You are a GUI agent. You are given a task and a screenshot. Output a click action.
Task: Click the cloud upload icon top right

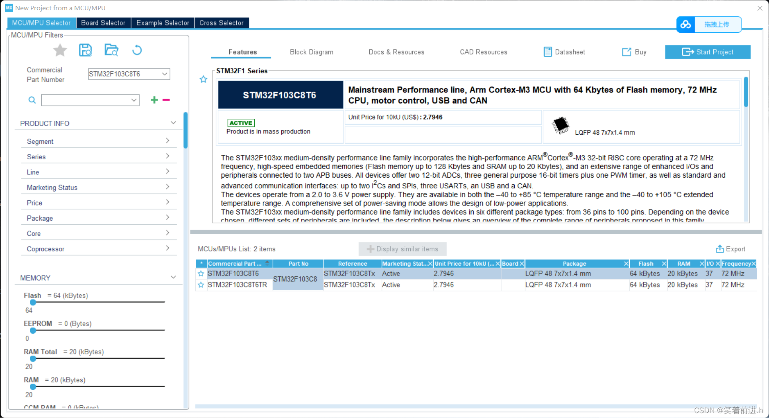(685, 25)
